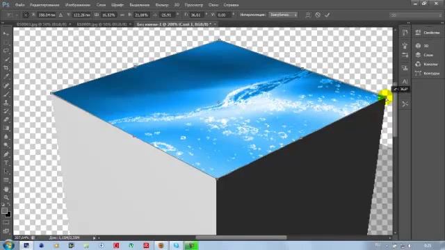Viewport: 445px width, 250px height.
Task: Open the Interpolation dropdown
Action: click(x=283, y=15)
